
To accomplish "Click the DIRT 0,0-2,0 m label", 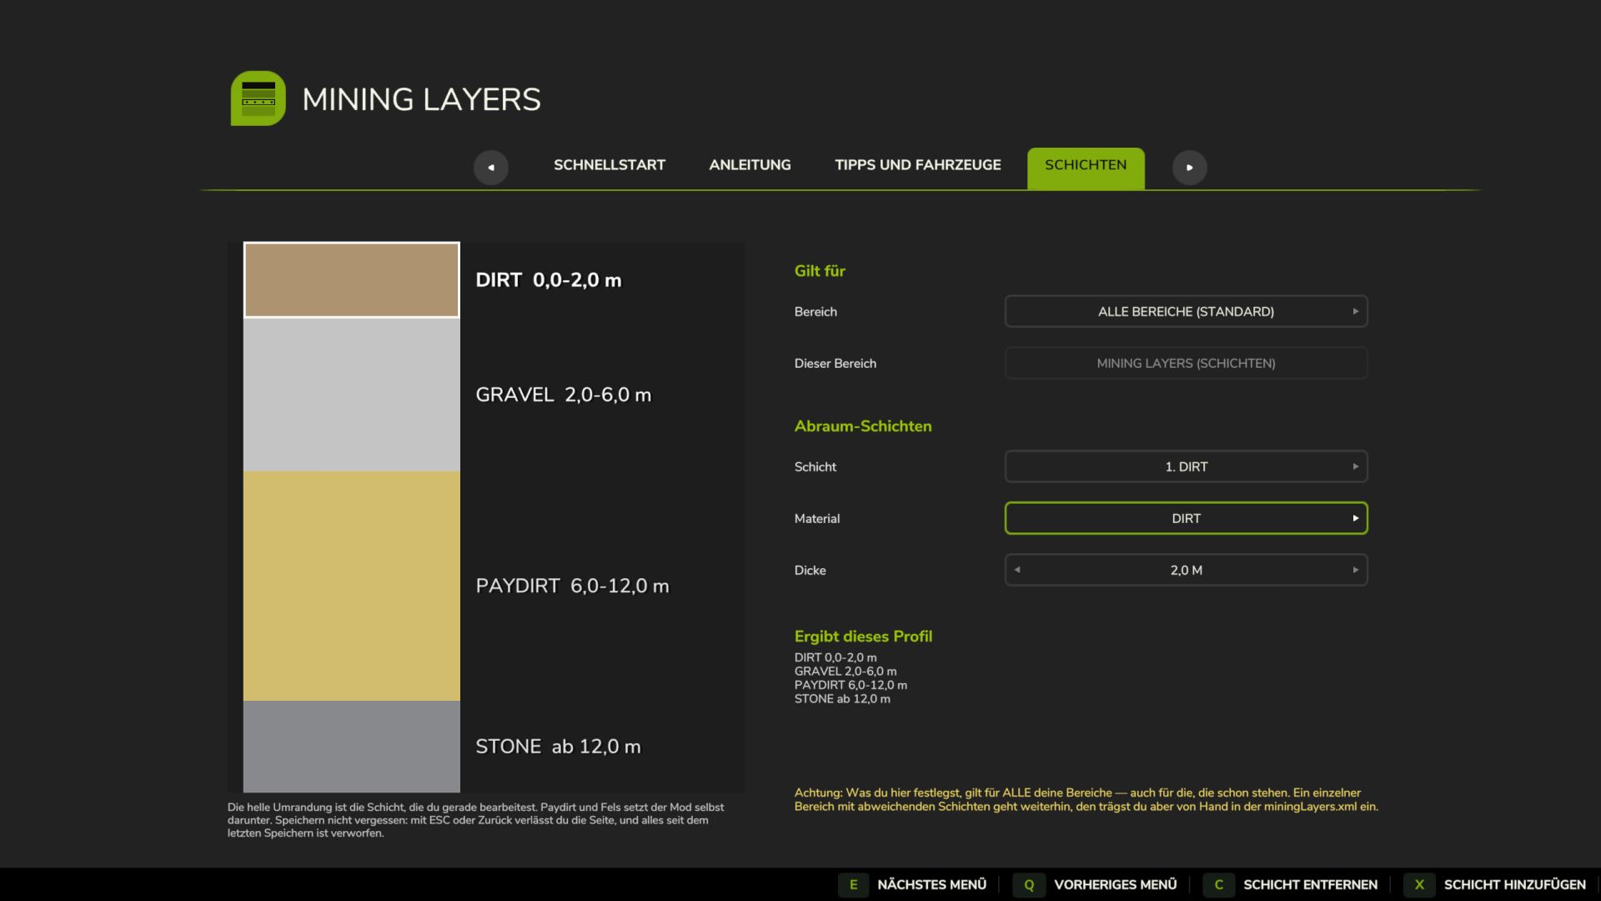I will click(x=548, y=280).
